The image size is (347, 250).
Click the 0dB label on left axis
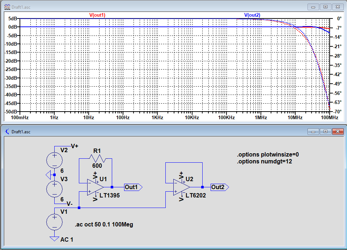[x=13, y=27]
